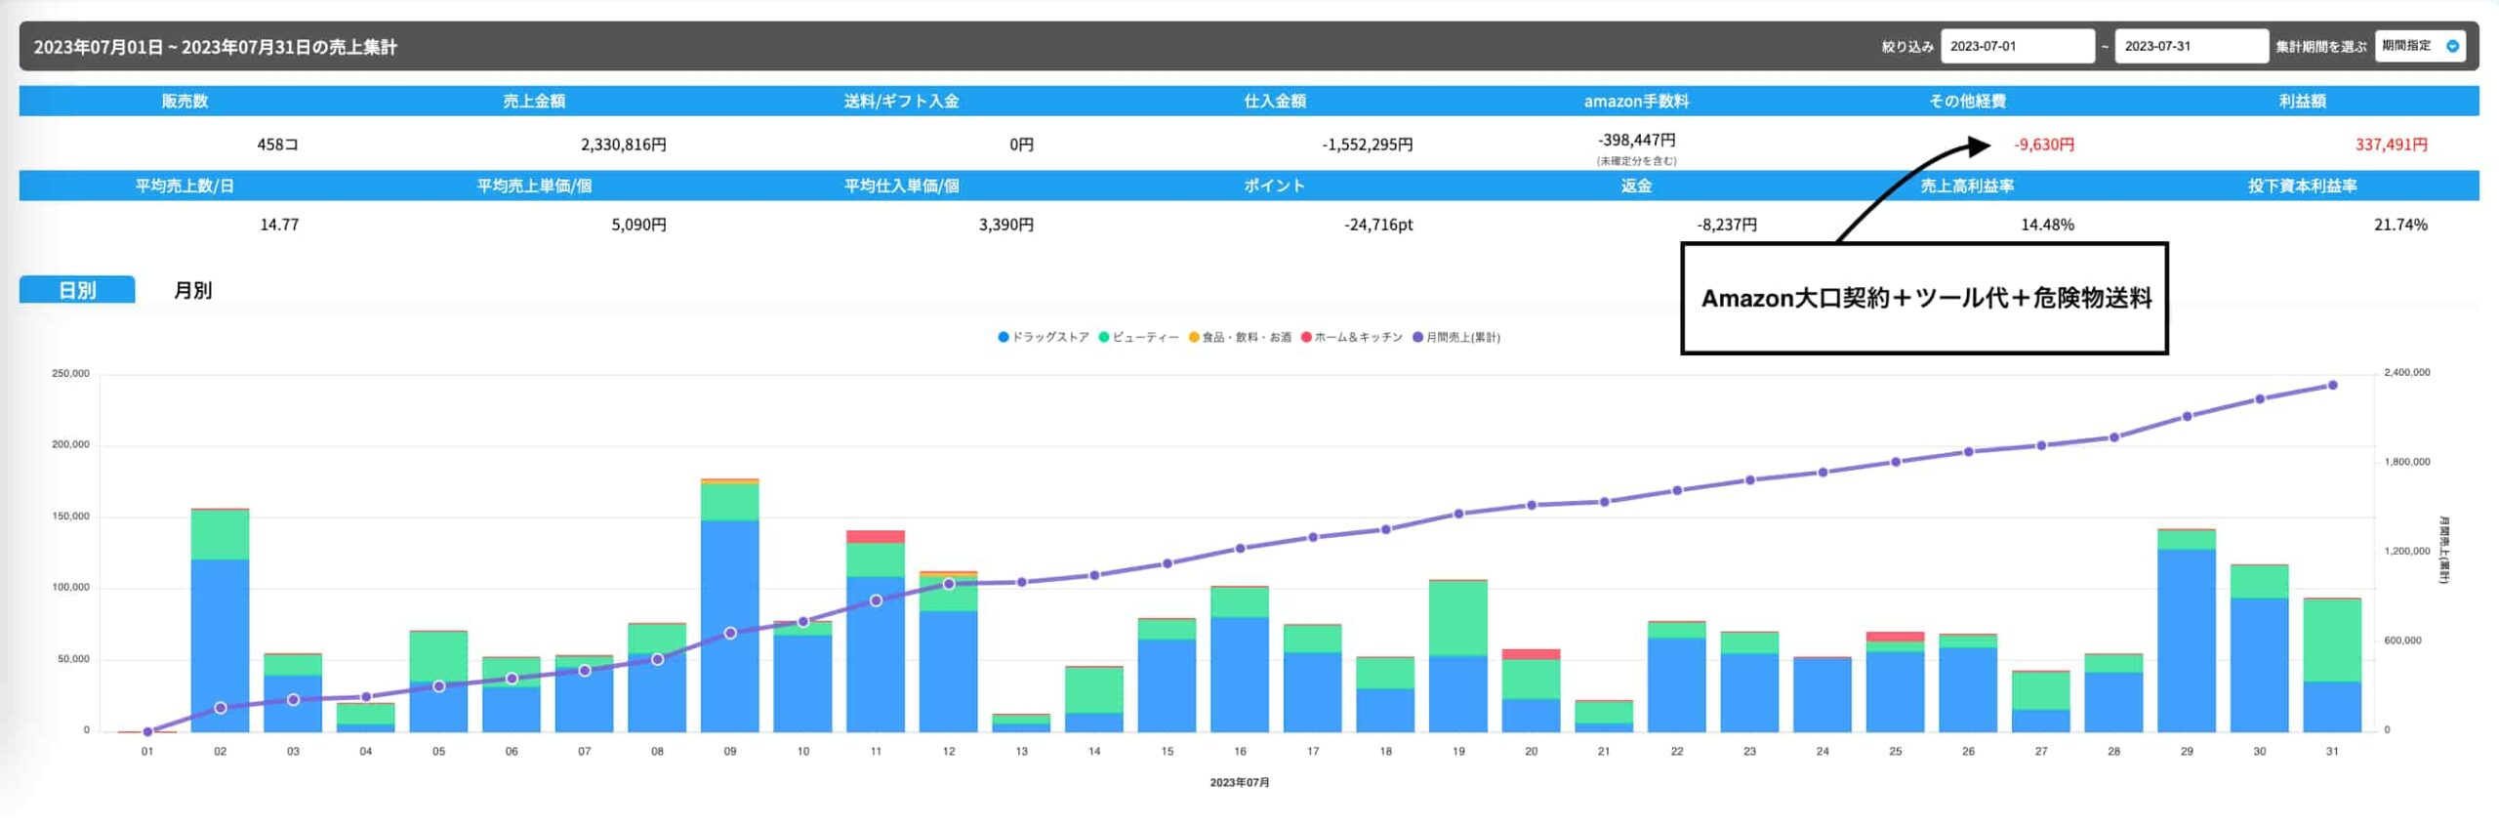
Task: Click the cumulative line point on day 31
Action: pos(2332,385)
